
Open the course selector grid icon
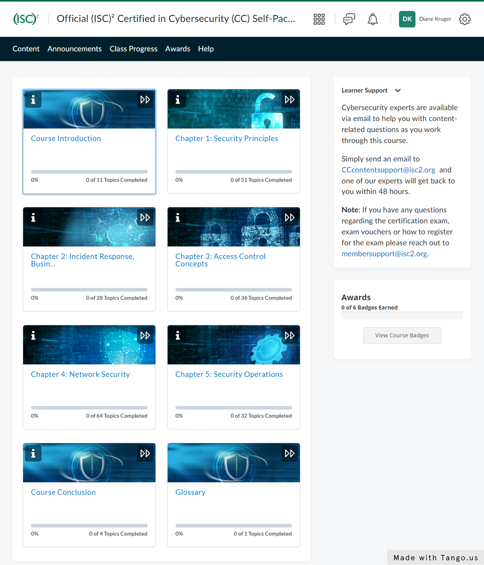click(x=319, y=19)
